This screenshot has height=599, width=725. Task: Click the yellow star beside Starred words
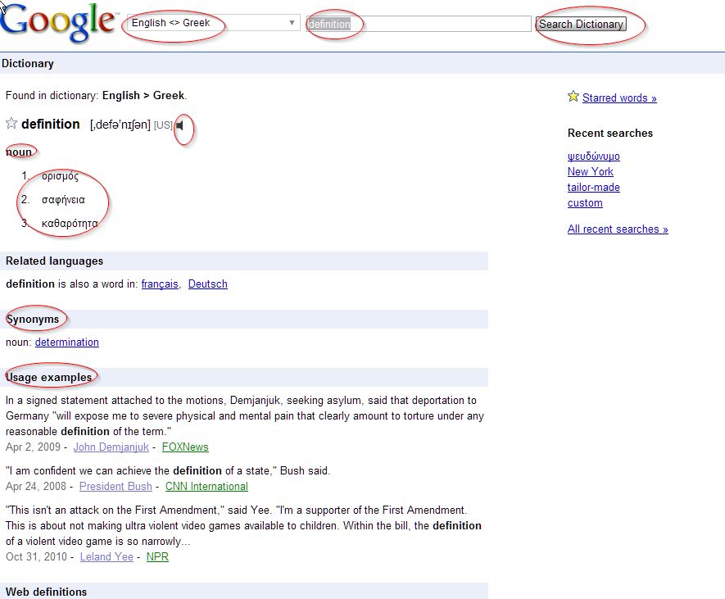[x=573, y=97]
